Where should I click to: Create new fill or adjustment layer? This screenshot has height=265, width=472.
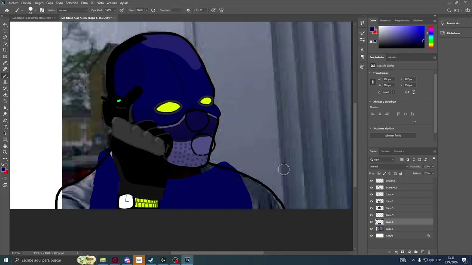point(409,252)
